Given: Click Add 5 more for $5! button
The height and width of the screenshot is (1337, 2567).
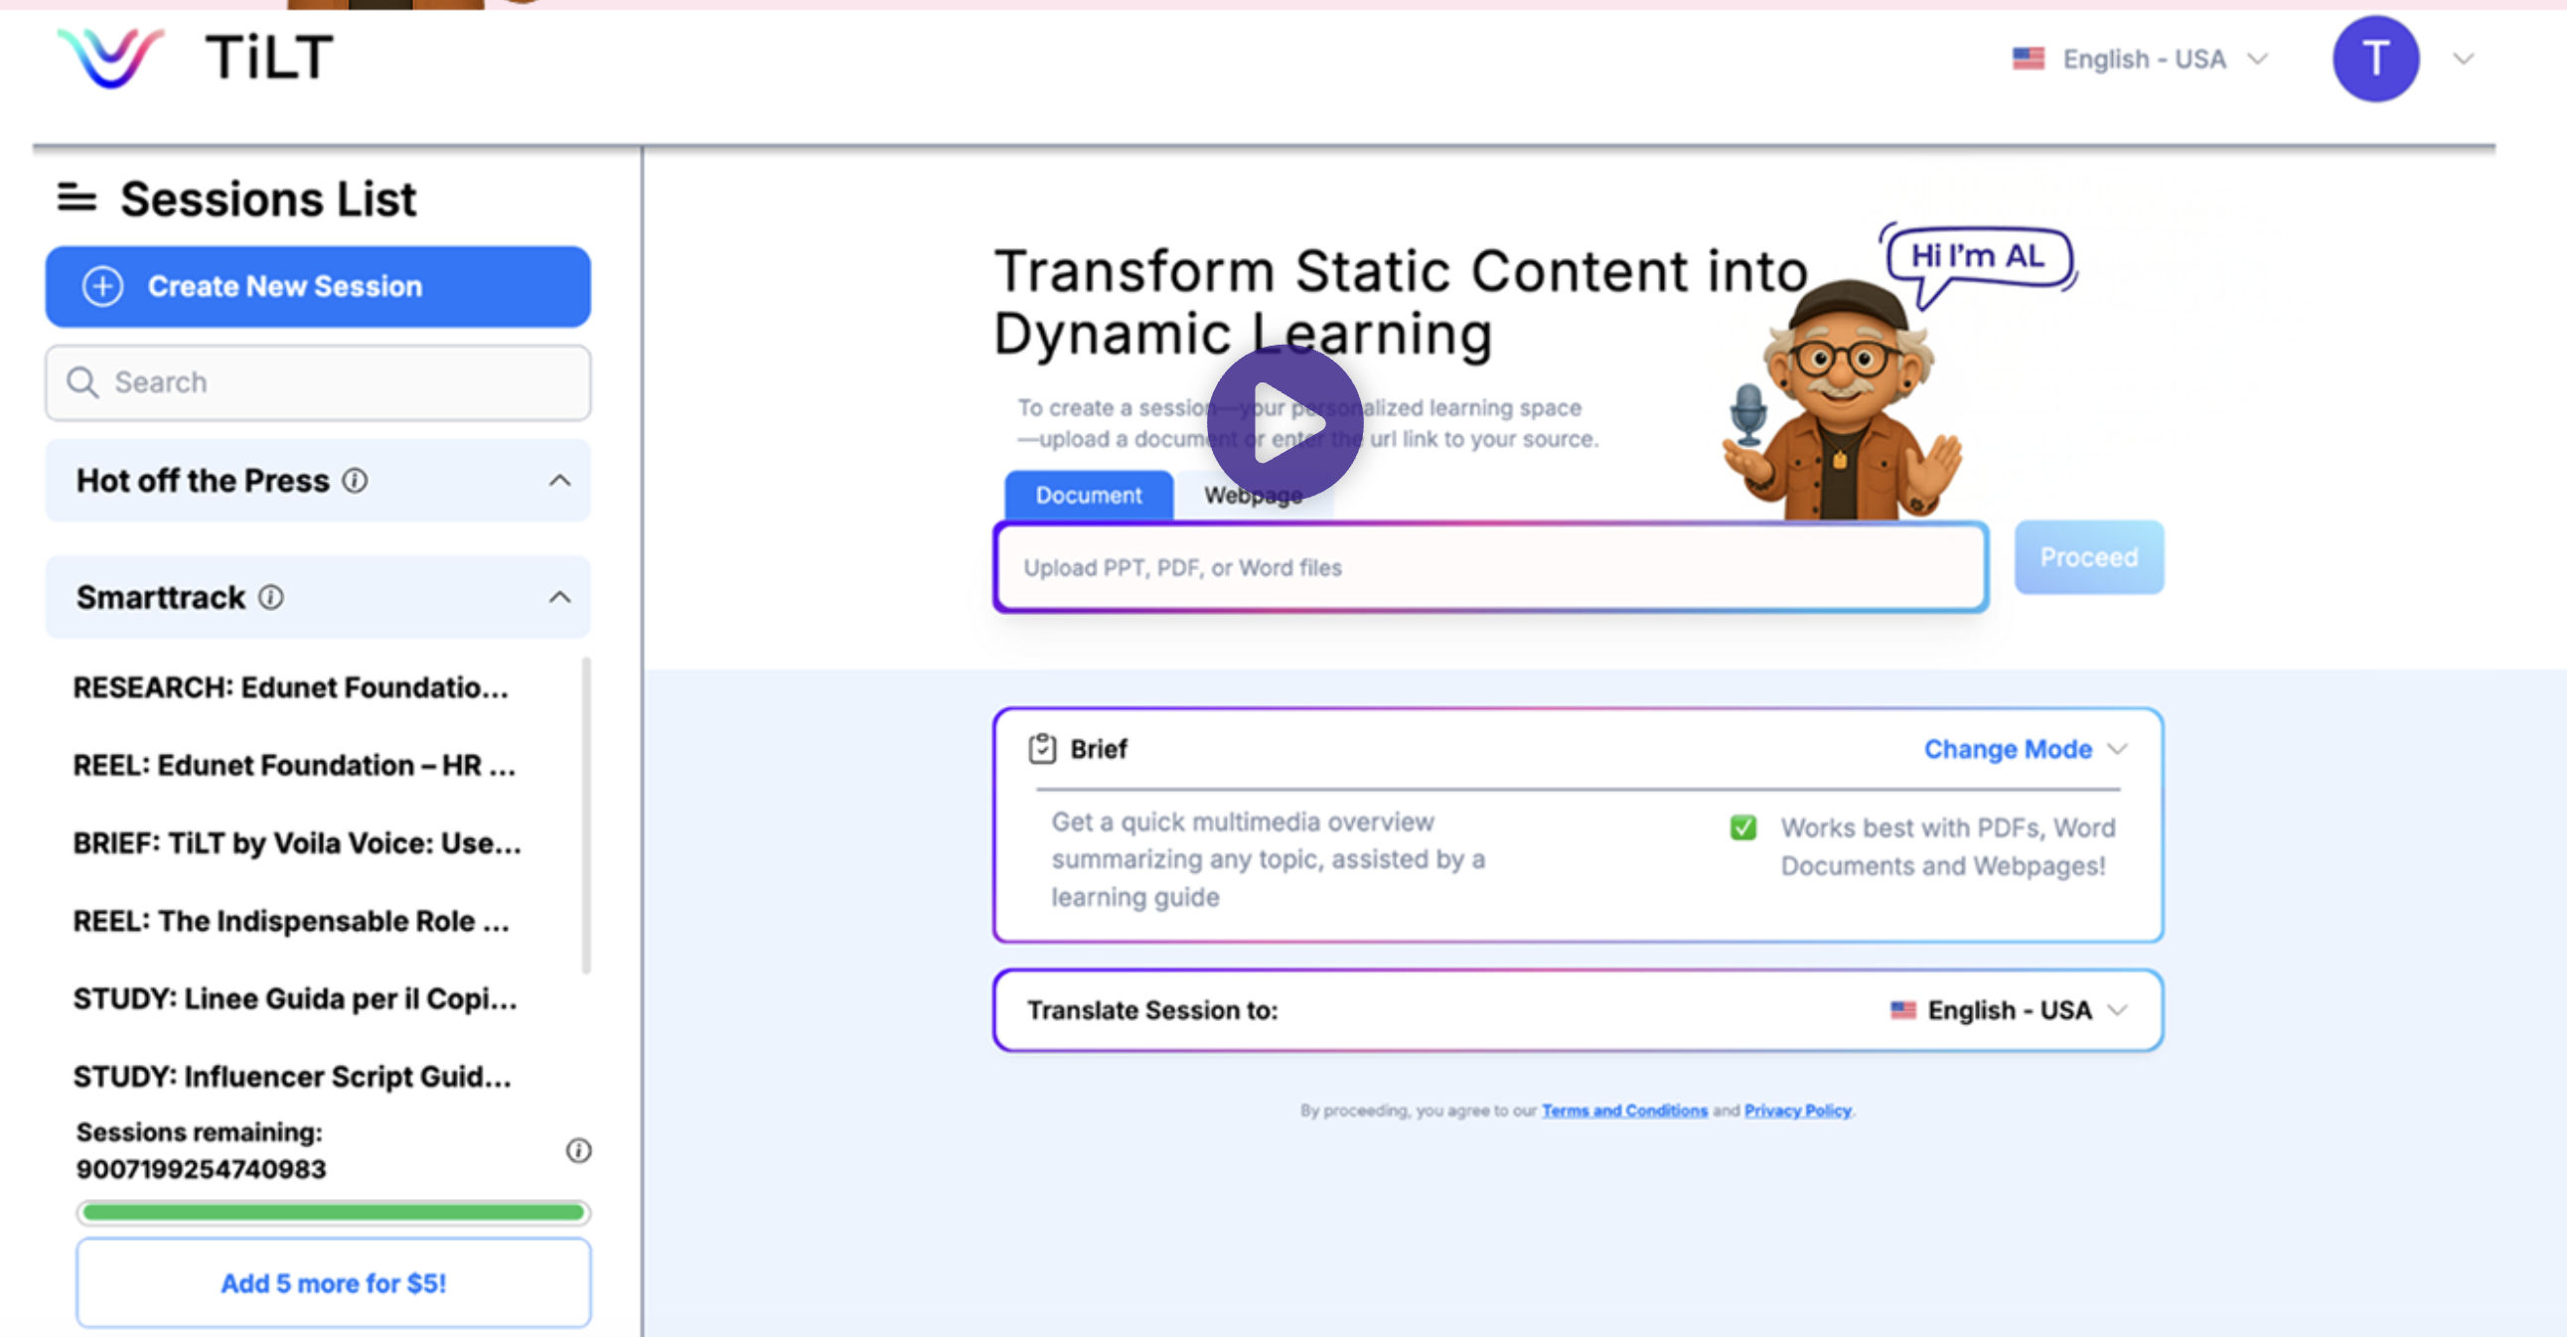Looking at the screenshot, I should click(334, 1282).
